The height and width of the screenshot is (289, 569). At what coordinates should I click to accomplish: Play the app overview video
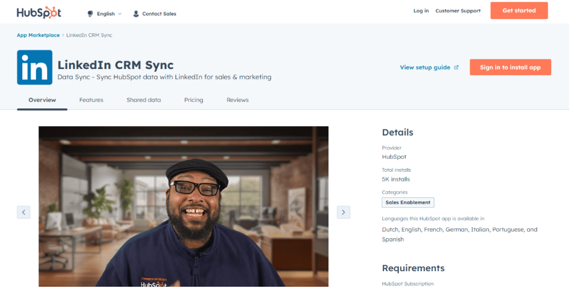click(183, 206)
